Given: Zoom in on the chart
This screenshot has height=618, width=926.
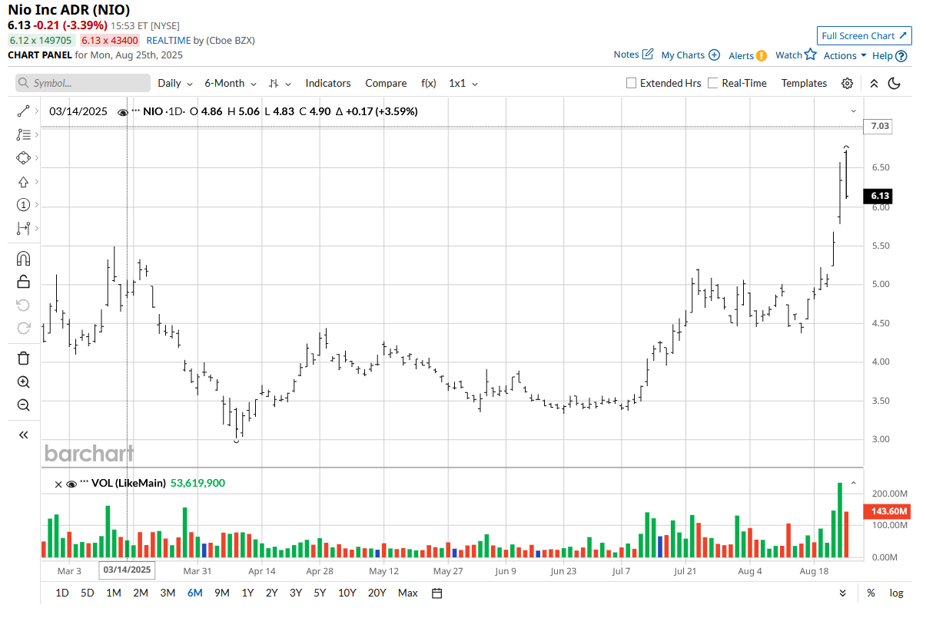Looking at the screenshot, I should pos(23,382).
